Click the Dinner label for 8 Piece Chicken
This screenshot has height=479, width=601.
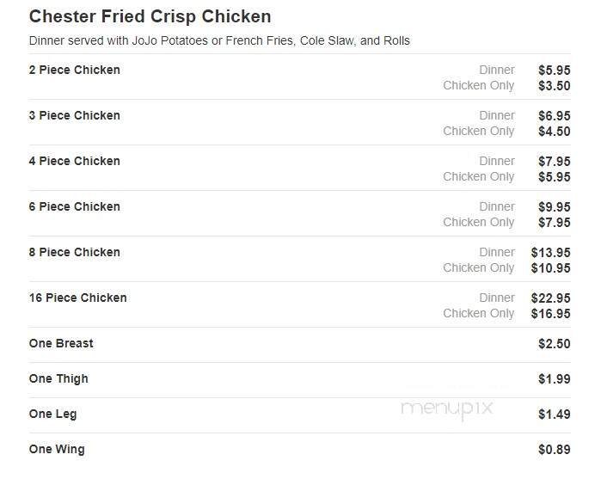(497, 252)
